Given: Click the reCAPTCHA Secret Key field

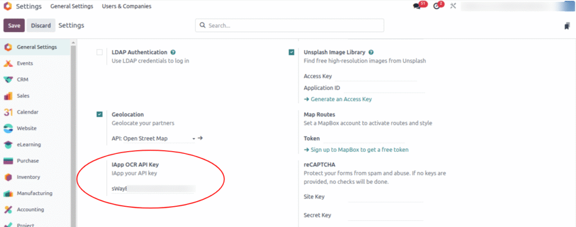Looking at the screenshot, I should tap(385, 216).
